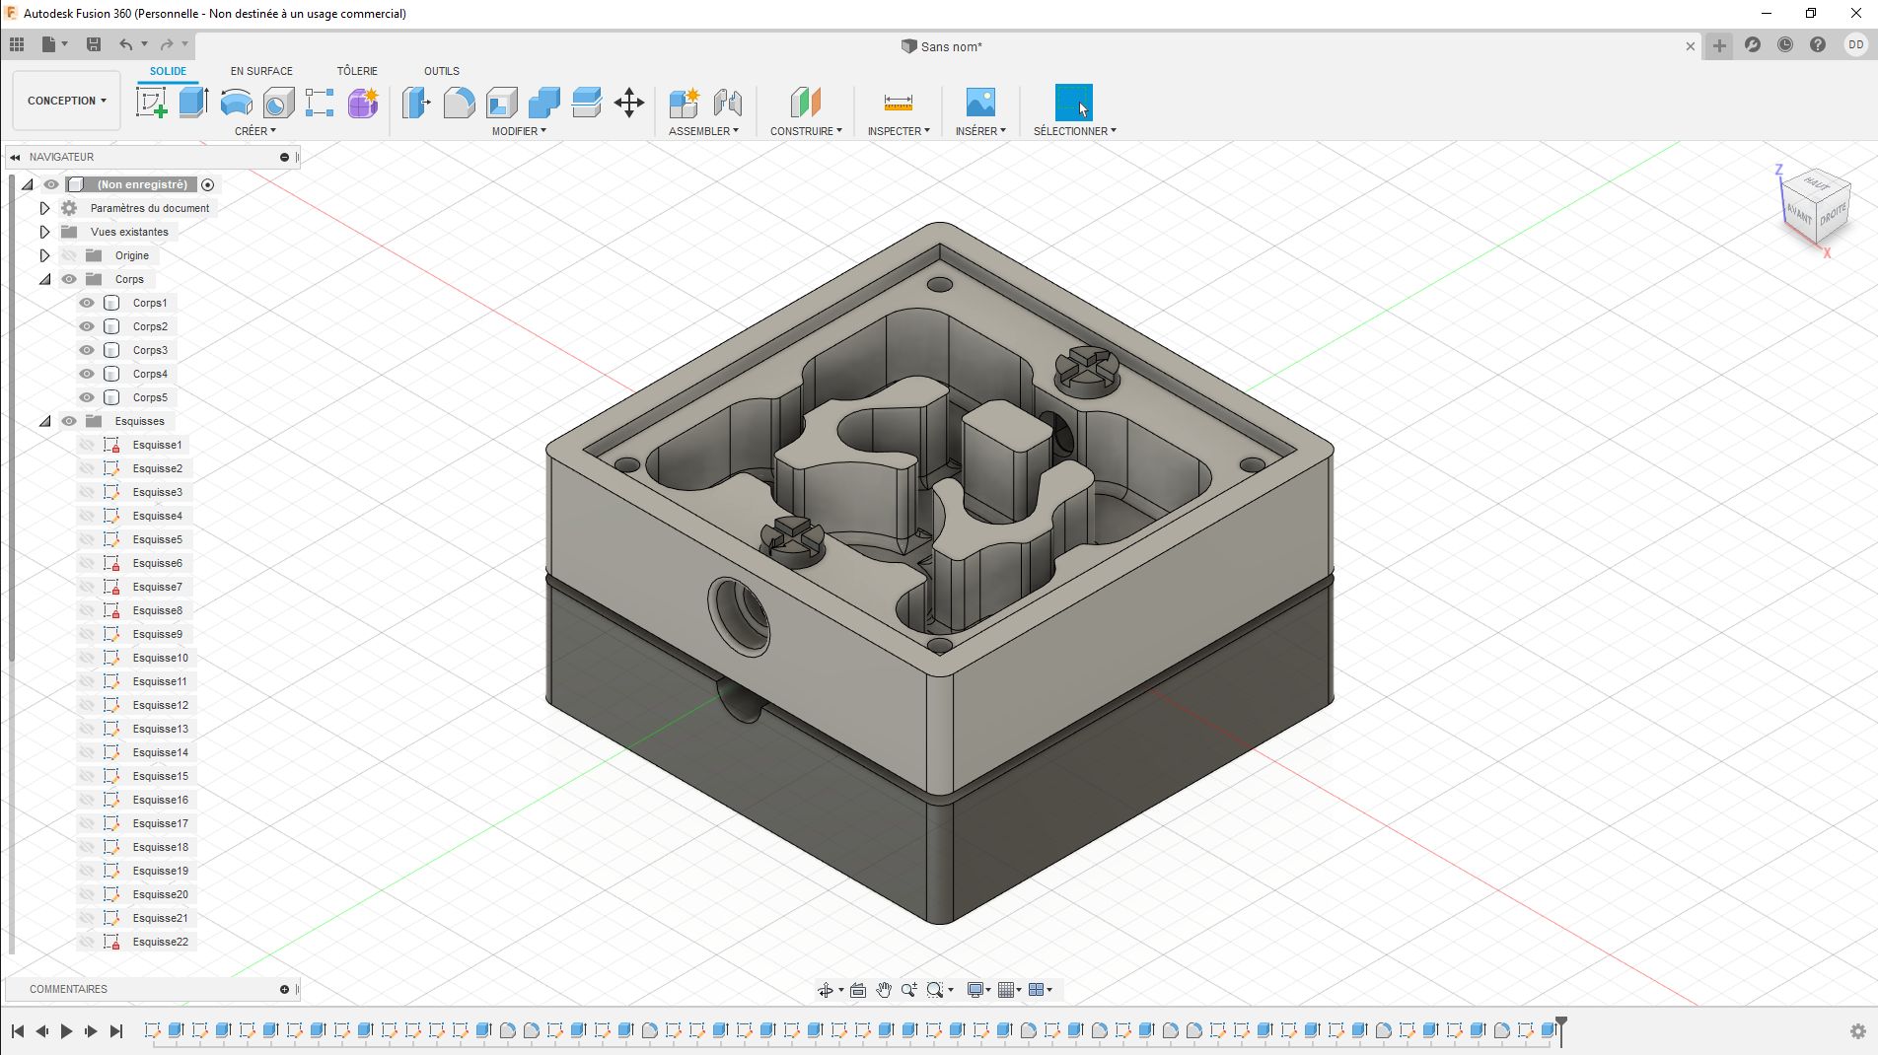The image size is (1878, 1055).
Task: Choose the Revolve tool in the toolbar
Action: [236, 103]
